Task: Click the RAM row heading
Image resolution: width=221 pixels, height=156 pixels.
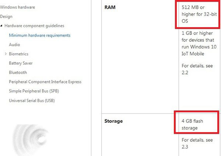Action: click(110, 7)
